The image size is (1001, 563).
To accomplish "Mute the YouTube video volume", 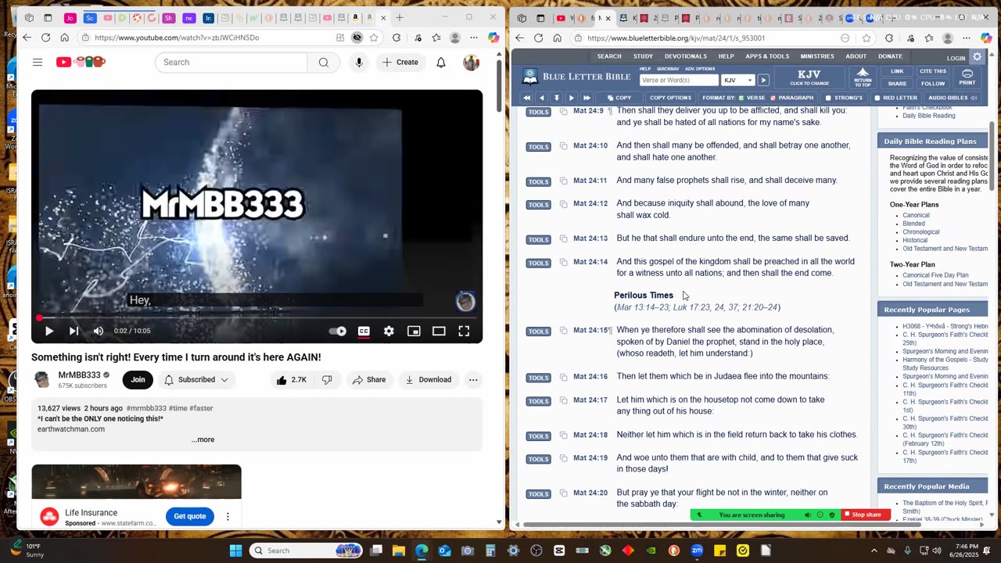I will pyautogui.click(x=99, y=332).
